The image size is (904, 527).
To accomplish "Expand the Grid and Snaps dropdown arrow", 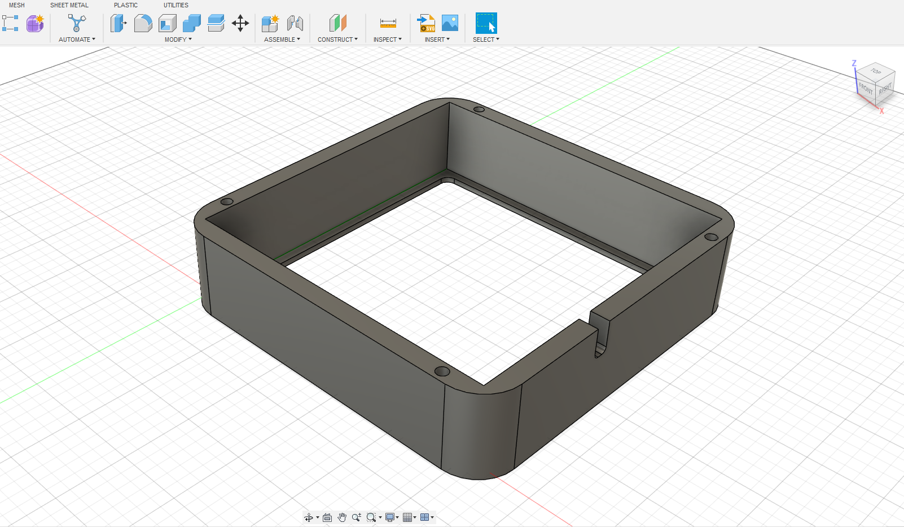I will (415, 517).
